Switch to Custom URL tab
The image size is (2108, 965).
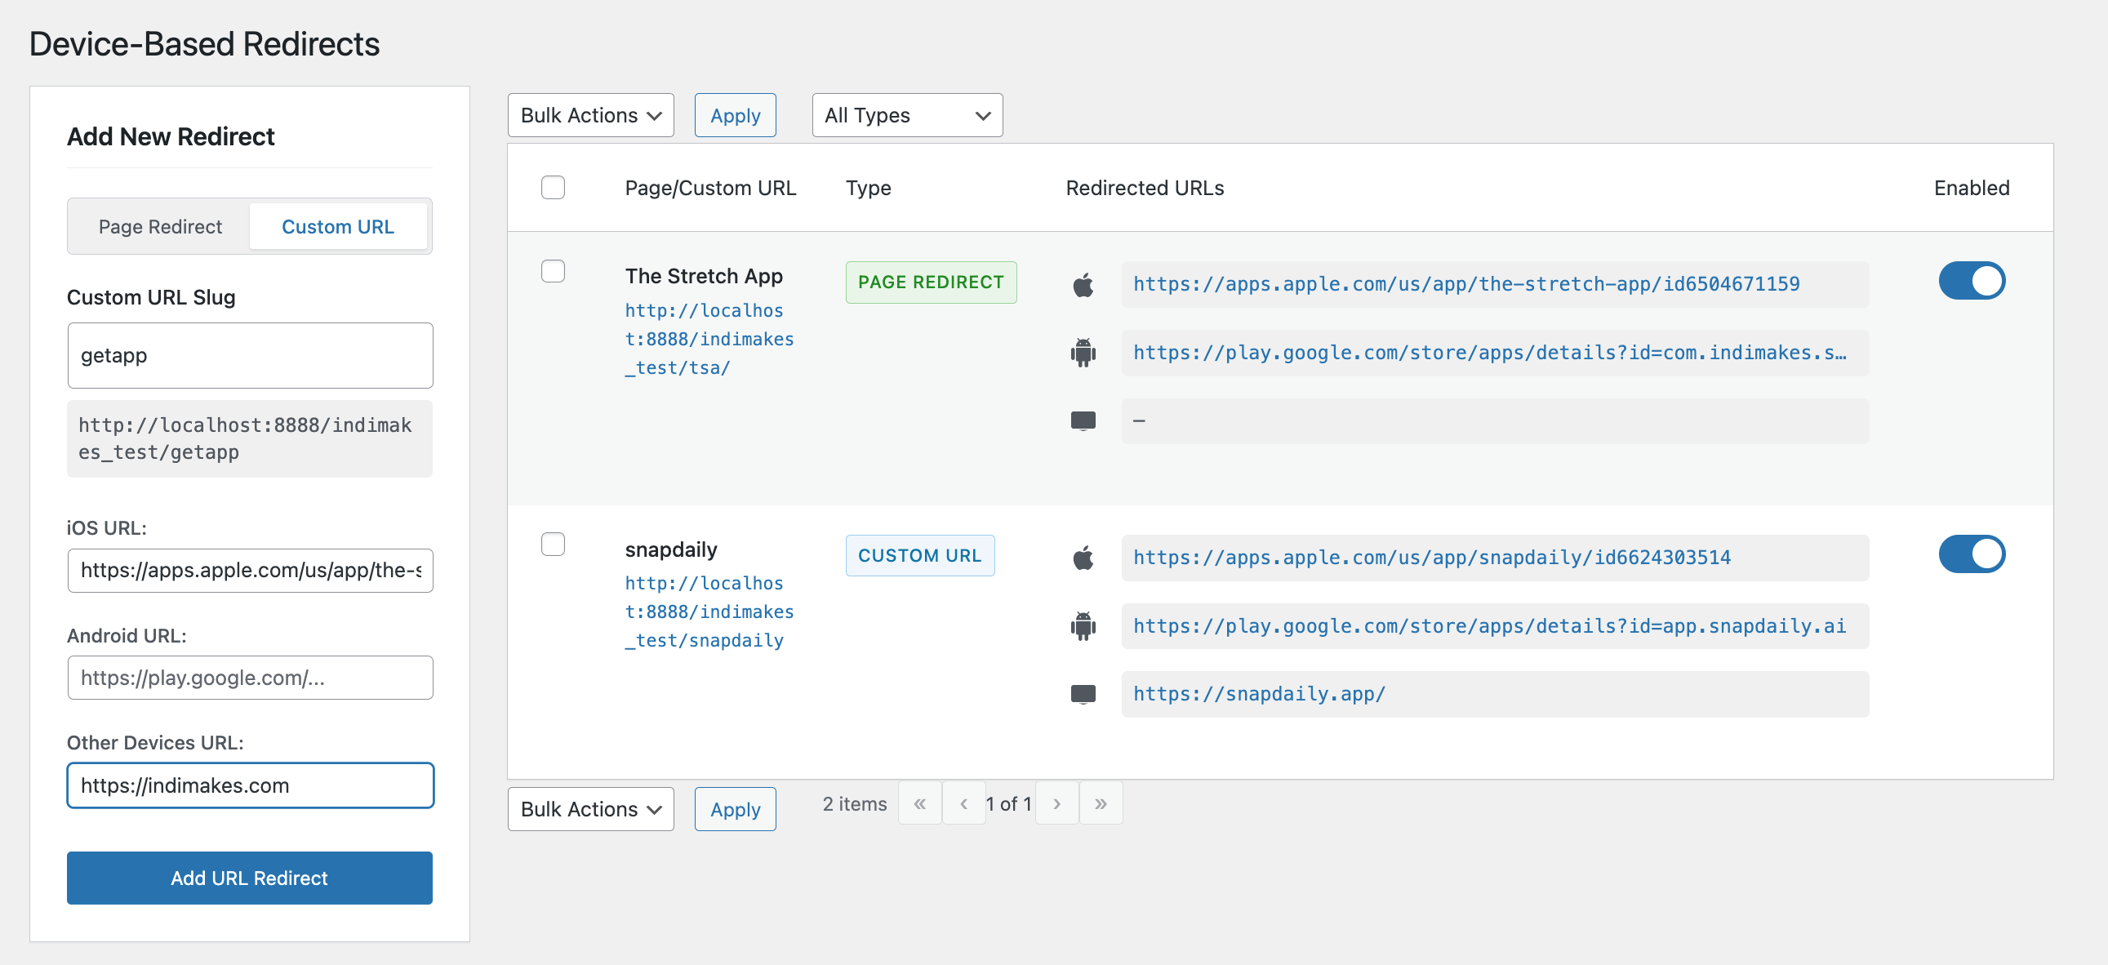pyautogui.click(x=337, y=227)
